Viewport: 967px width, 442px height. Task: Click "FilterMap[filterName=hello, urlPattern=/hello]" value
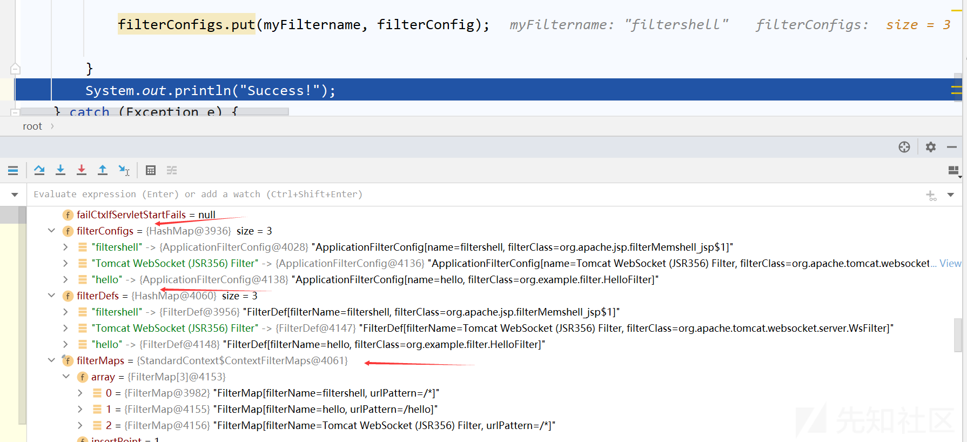[325, 409]
